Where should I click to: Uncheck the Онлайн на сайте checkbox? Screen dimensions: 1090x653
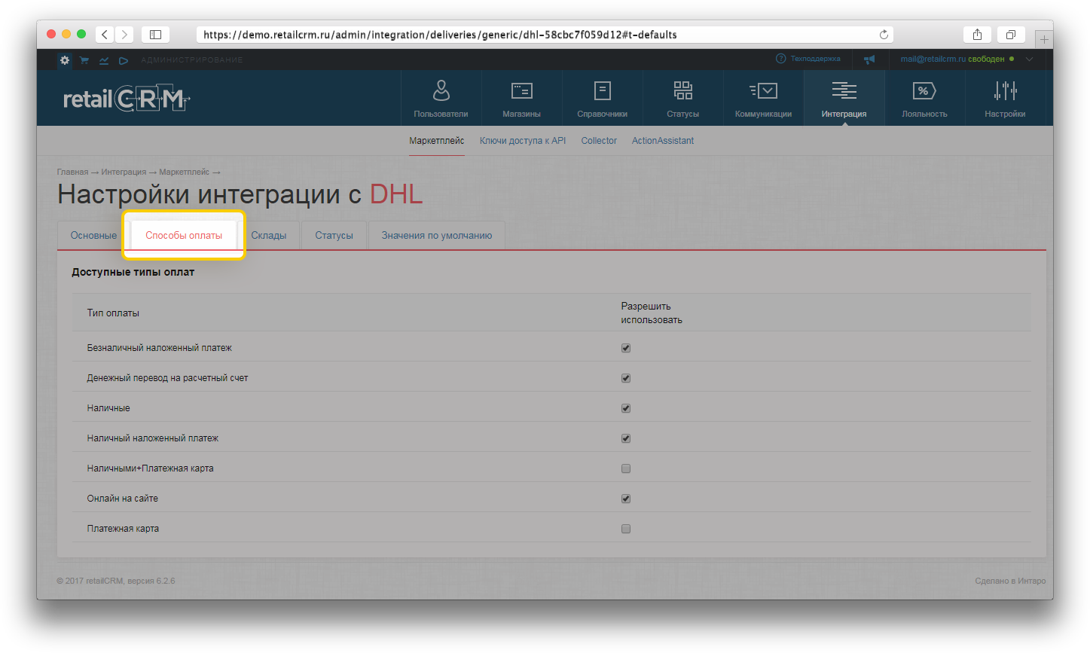point(626,499)
